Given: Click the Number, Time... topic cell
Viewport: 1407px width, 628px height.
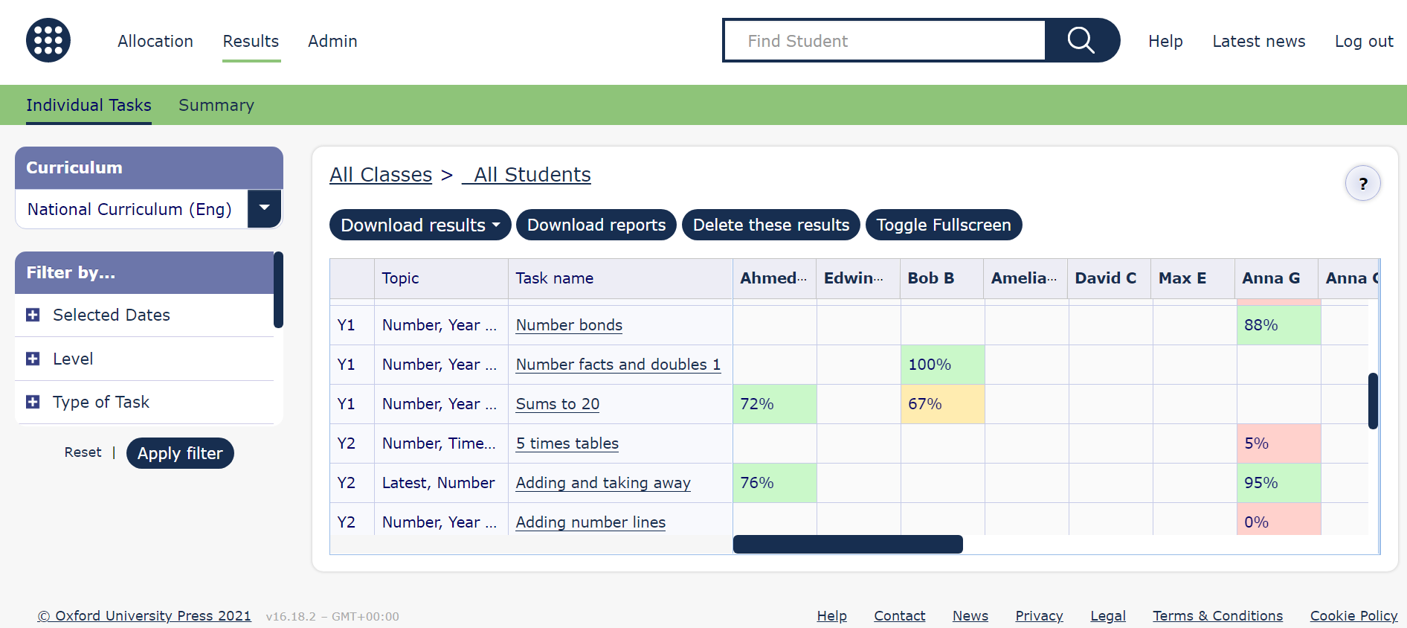Looking at the screenshot, I should tap(441, 443).
